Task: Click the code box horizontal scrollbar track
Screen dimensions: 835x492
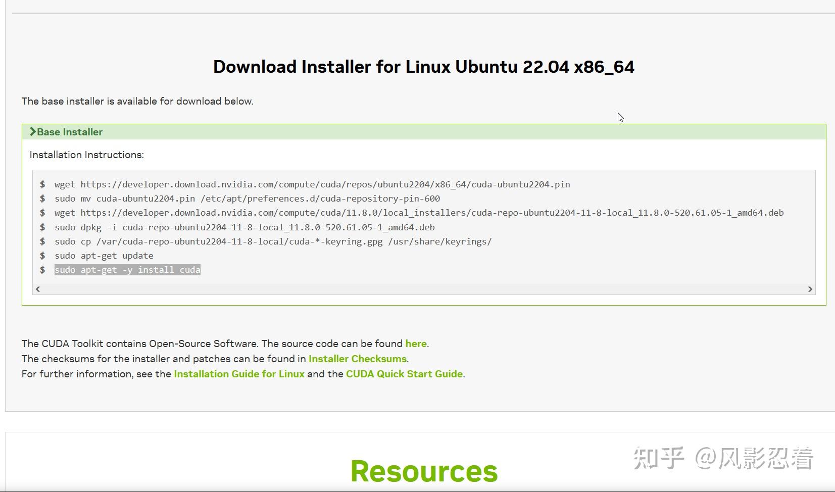Action: [x=424, y=289]
